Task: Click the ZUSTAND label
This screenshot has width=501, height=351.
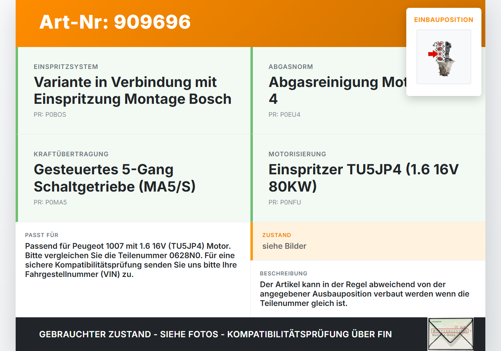Action: click(277, 235)
